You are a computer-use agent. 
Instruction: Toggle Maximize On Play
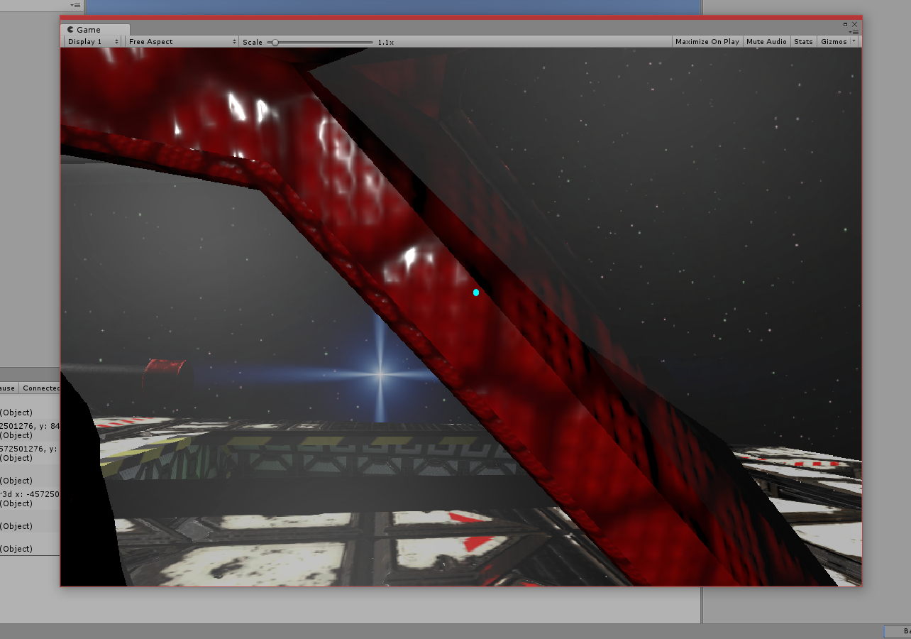[707, 42]
